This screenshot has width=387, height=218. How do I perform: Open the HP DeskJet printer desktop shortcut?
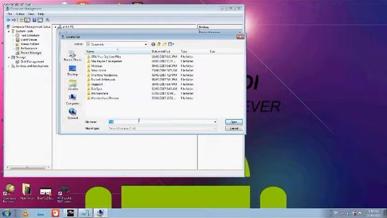(x=64, y=194)
